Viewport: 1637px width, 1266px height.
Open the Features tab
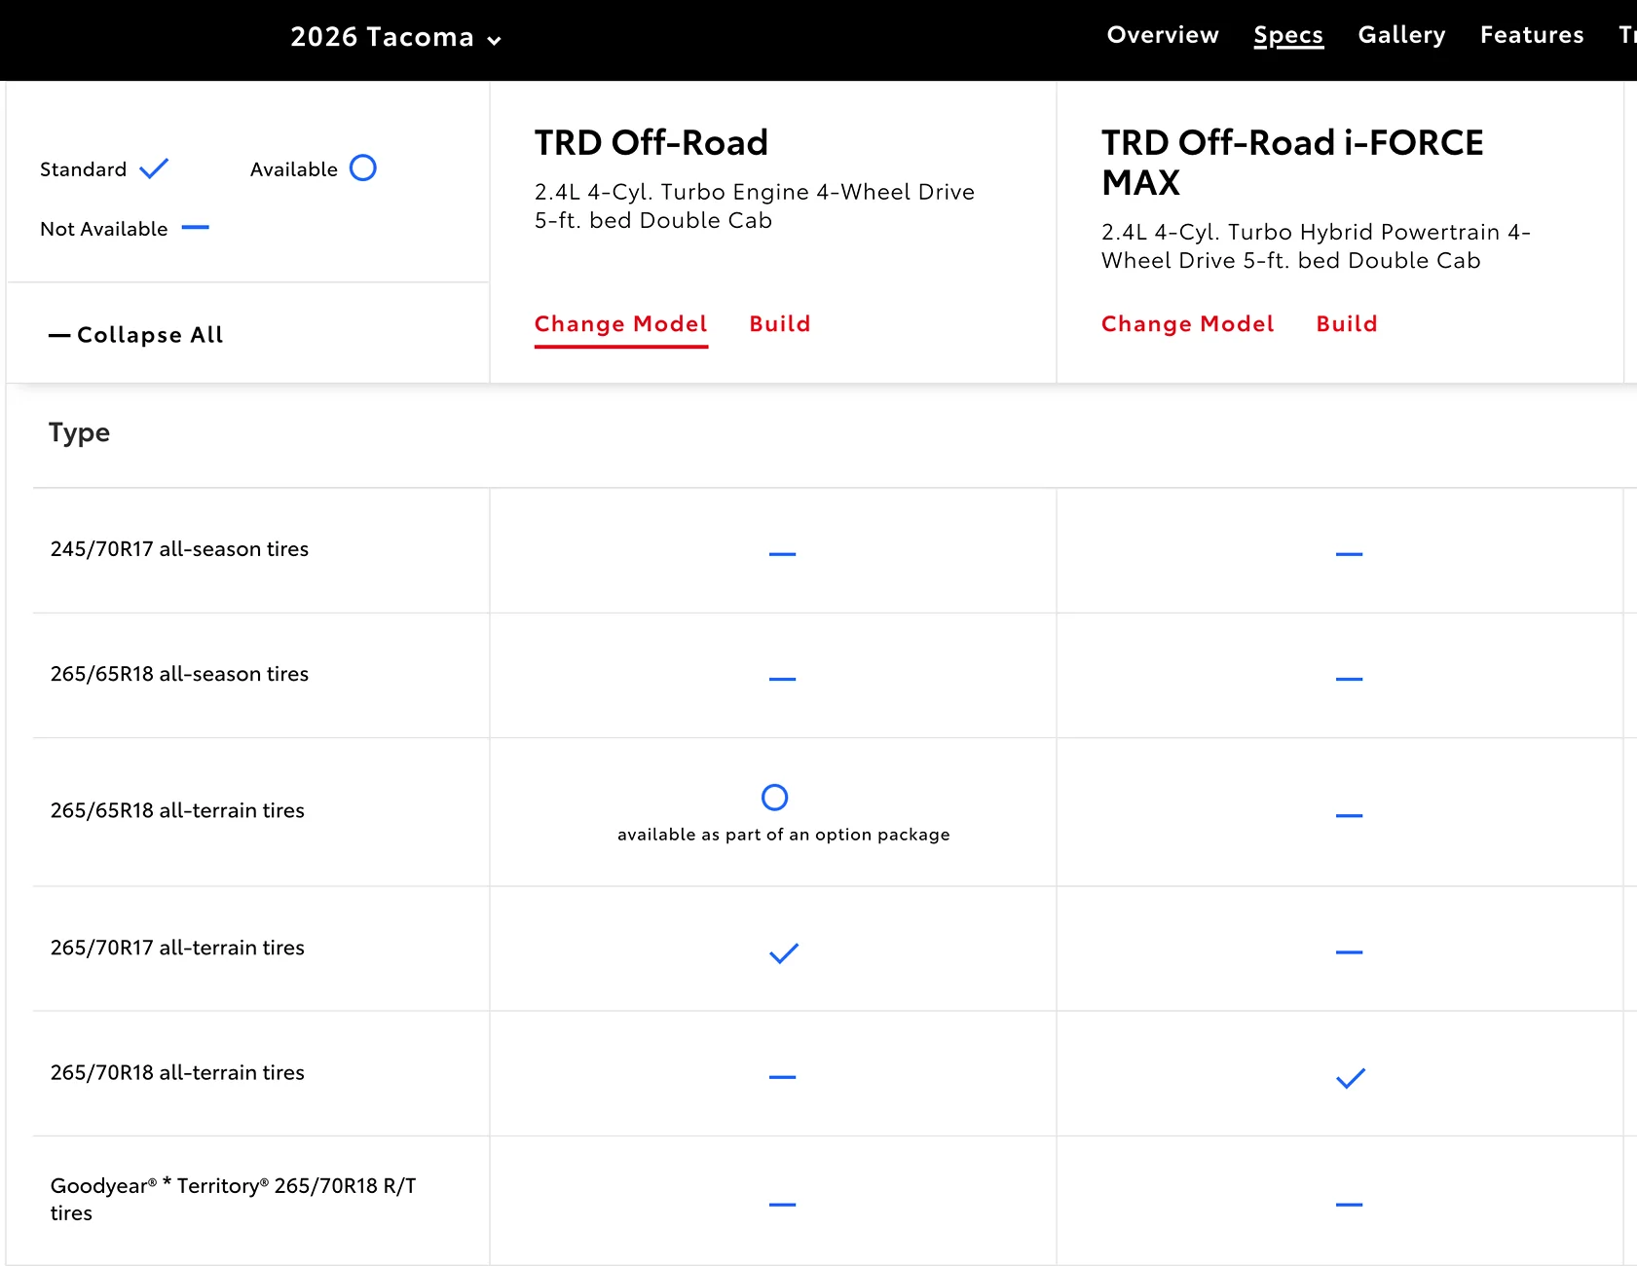coord(1532,35)
